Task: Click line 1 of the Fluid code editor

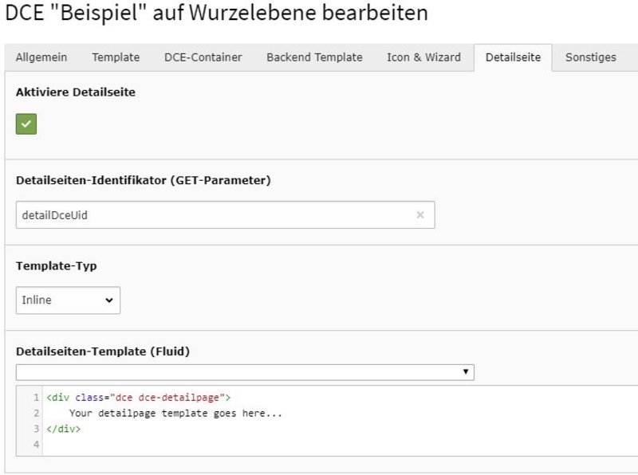Action: (x=139, y=397)
